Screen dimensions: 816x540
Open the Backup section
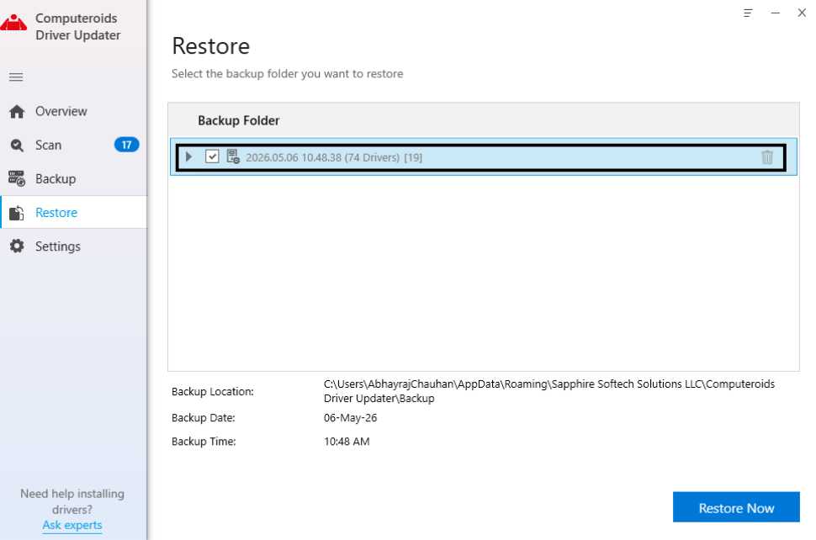pyautogui.click(x=73, y=178)
